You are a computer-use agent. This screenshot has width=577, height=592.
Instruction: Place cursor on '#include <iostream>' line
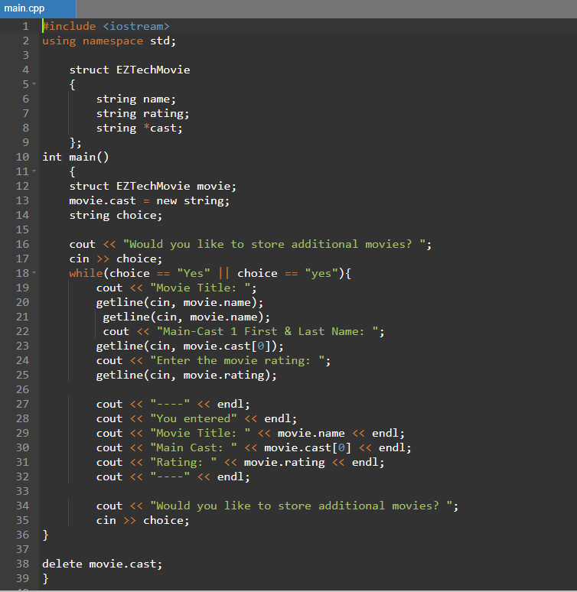[x=106, y=26]
